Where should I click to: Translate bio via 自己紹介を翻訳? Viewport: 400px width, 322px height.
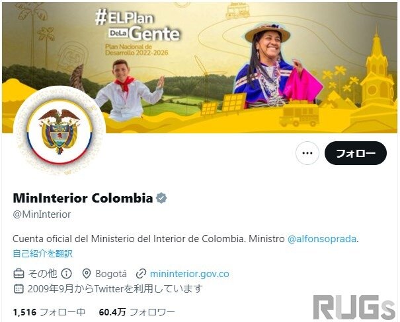tap(42, 253)
